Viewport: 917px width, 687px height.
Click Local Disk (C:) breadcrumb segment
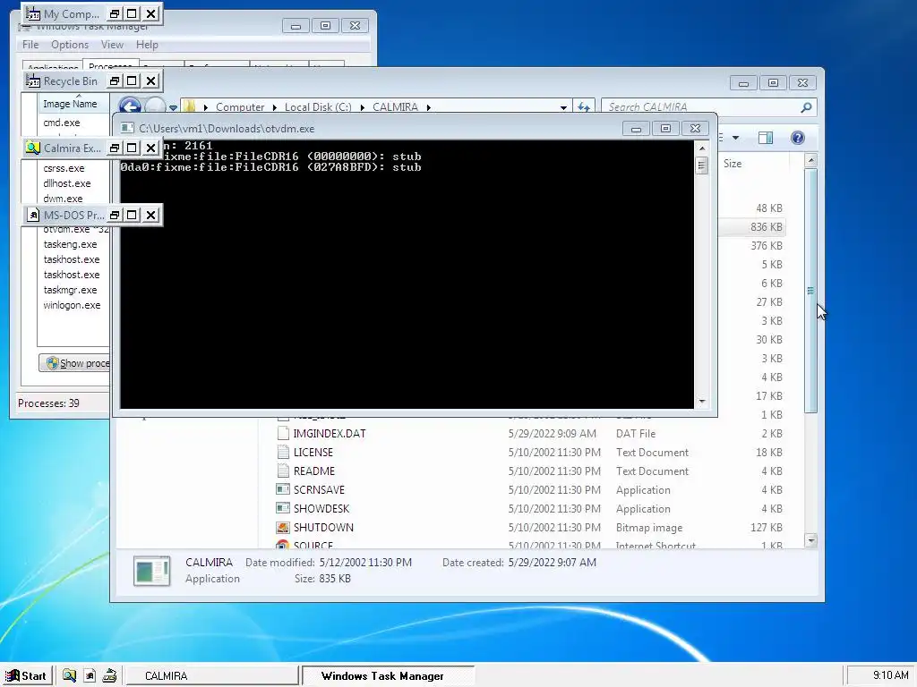click(x=318, y=107)
